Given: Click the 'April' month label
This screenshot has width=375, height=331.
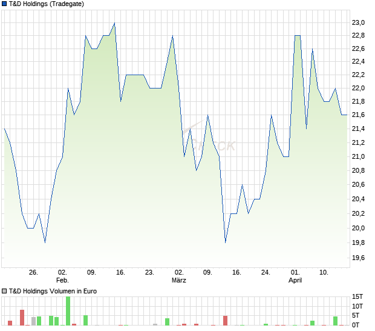Looking at the screenshot, I should 295,280.
